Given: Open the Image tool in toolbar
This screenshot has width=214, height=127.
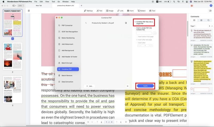Looking at the screenshot, I should pos(110,11).
